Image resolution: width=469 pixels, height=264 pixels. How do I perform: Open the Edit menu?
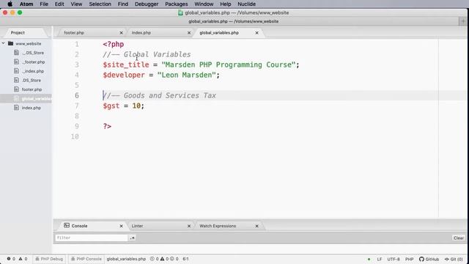point(59,4)
